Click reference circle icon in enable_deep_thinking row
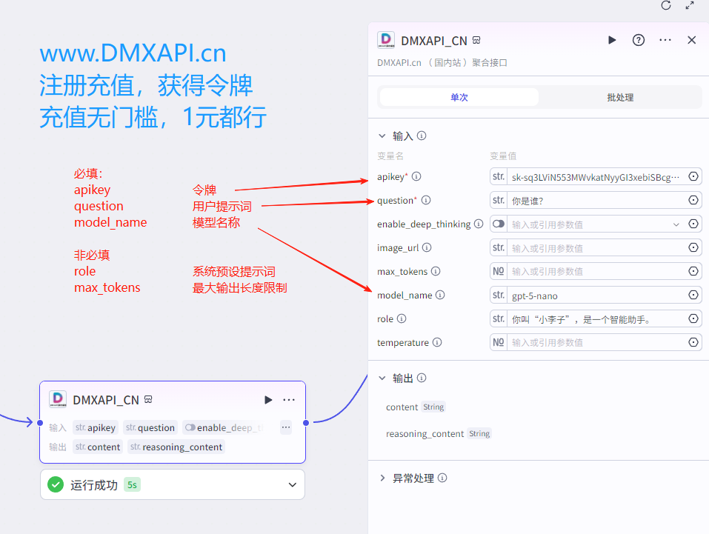Viewport: 709px width, 534px height. click(x=693, y=224)
